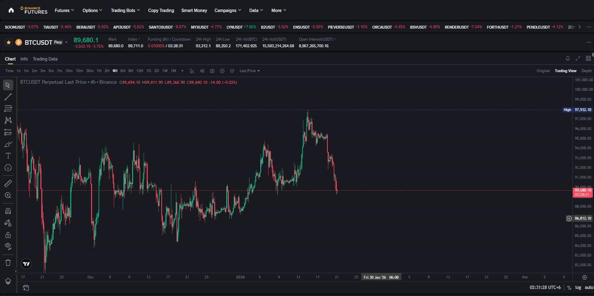Click the Binance home icon
Screen dimensions: 594x296
click(11, 10)
